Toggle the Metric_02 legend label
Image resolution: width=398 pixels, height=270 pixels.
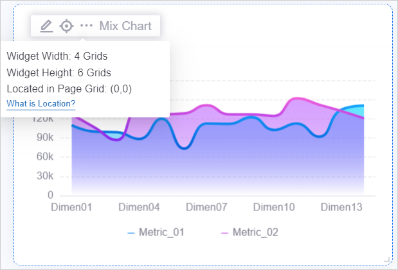point(255,232)
